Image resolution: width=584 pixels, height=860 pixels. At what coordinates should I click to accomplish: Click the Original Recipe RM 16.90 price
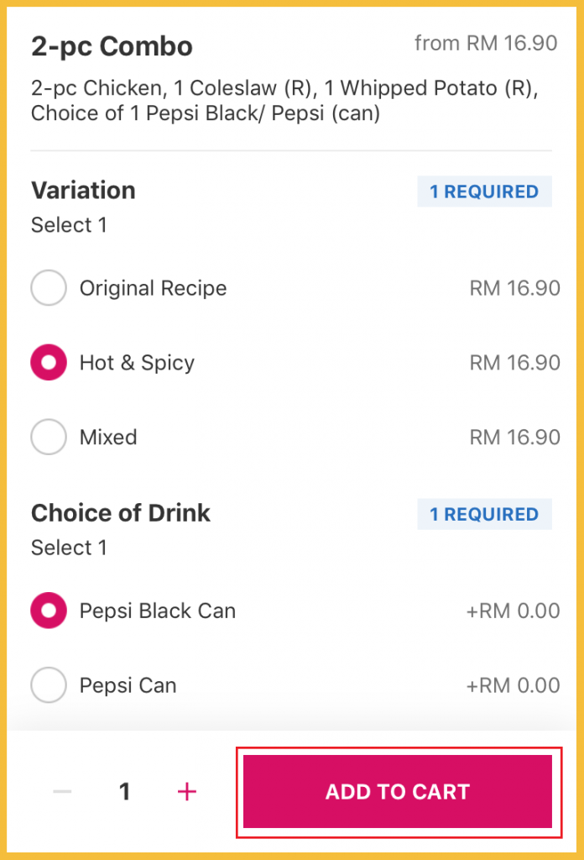514,289
